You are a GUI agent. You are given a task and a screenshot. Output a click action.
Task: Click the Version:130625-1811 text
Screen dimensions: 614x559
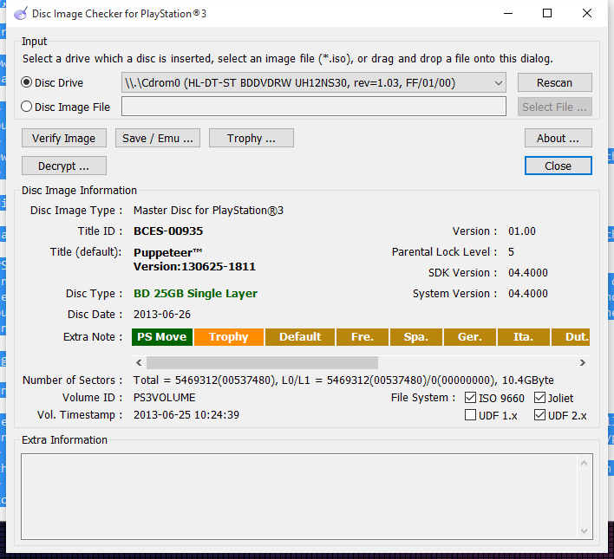pos(194,267)
